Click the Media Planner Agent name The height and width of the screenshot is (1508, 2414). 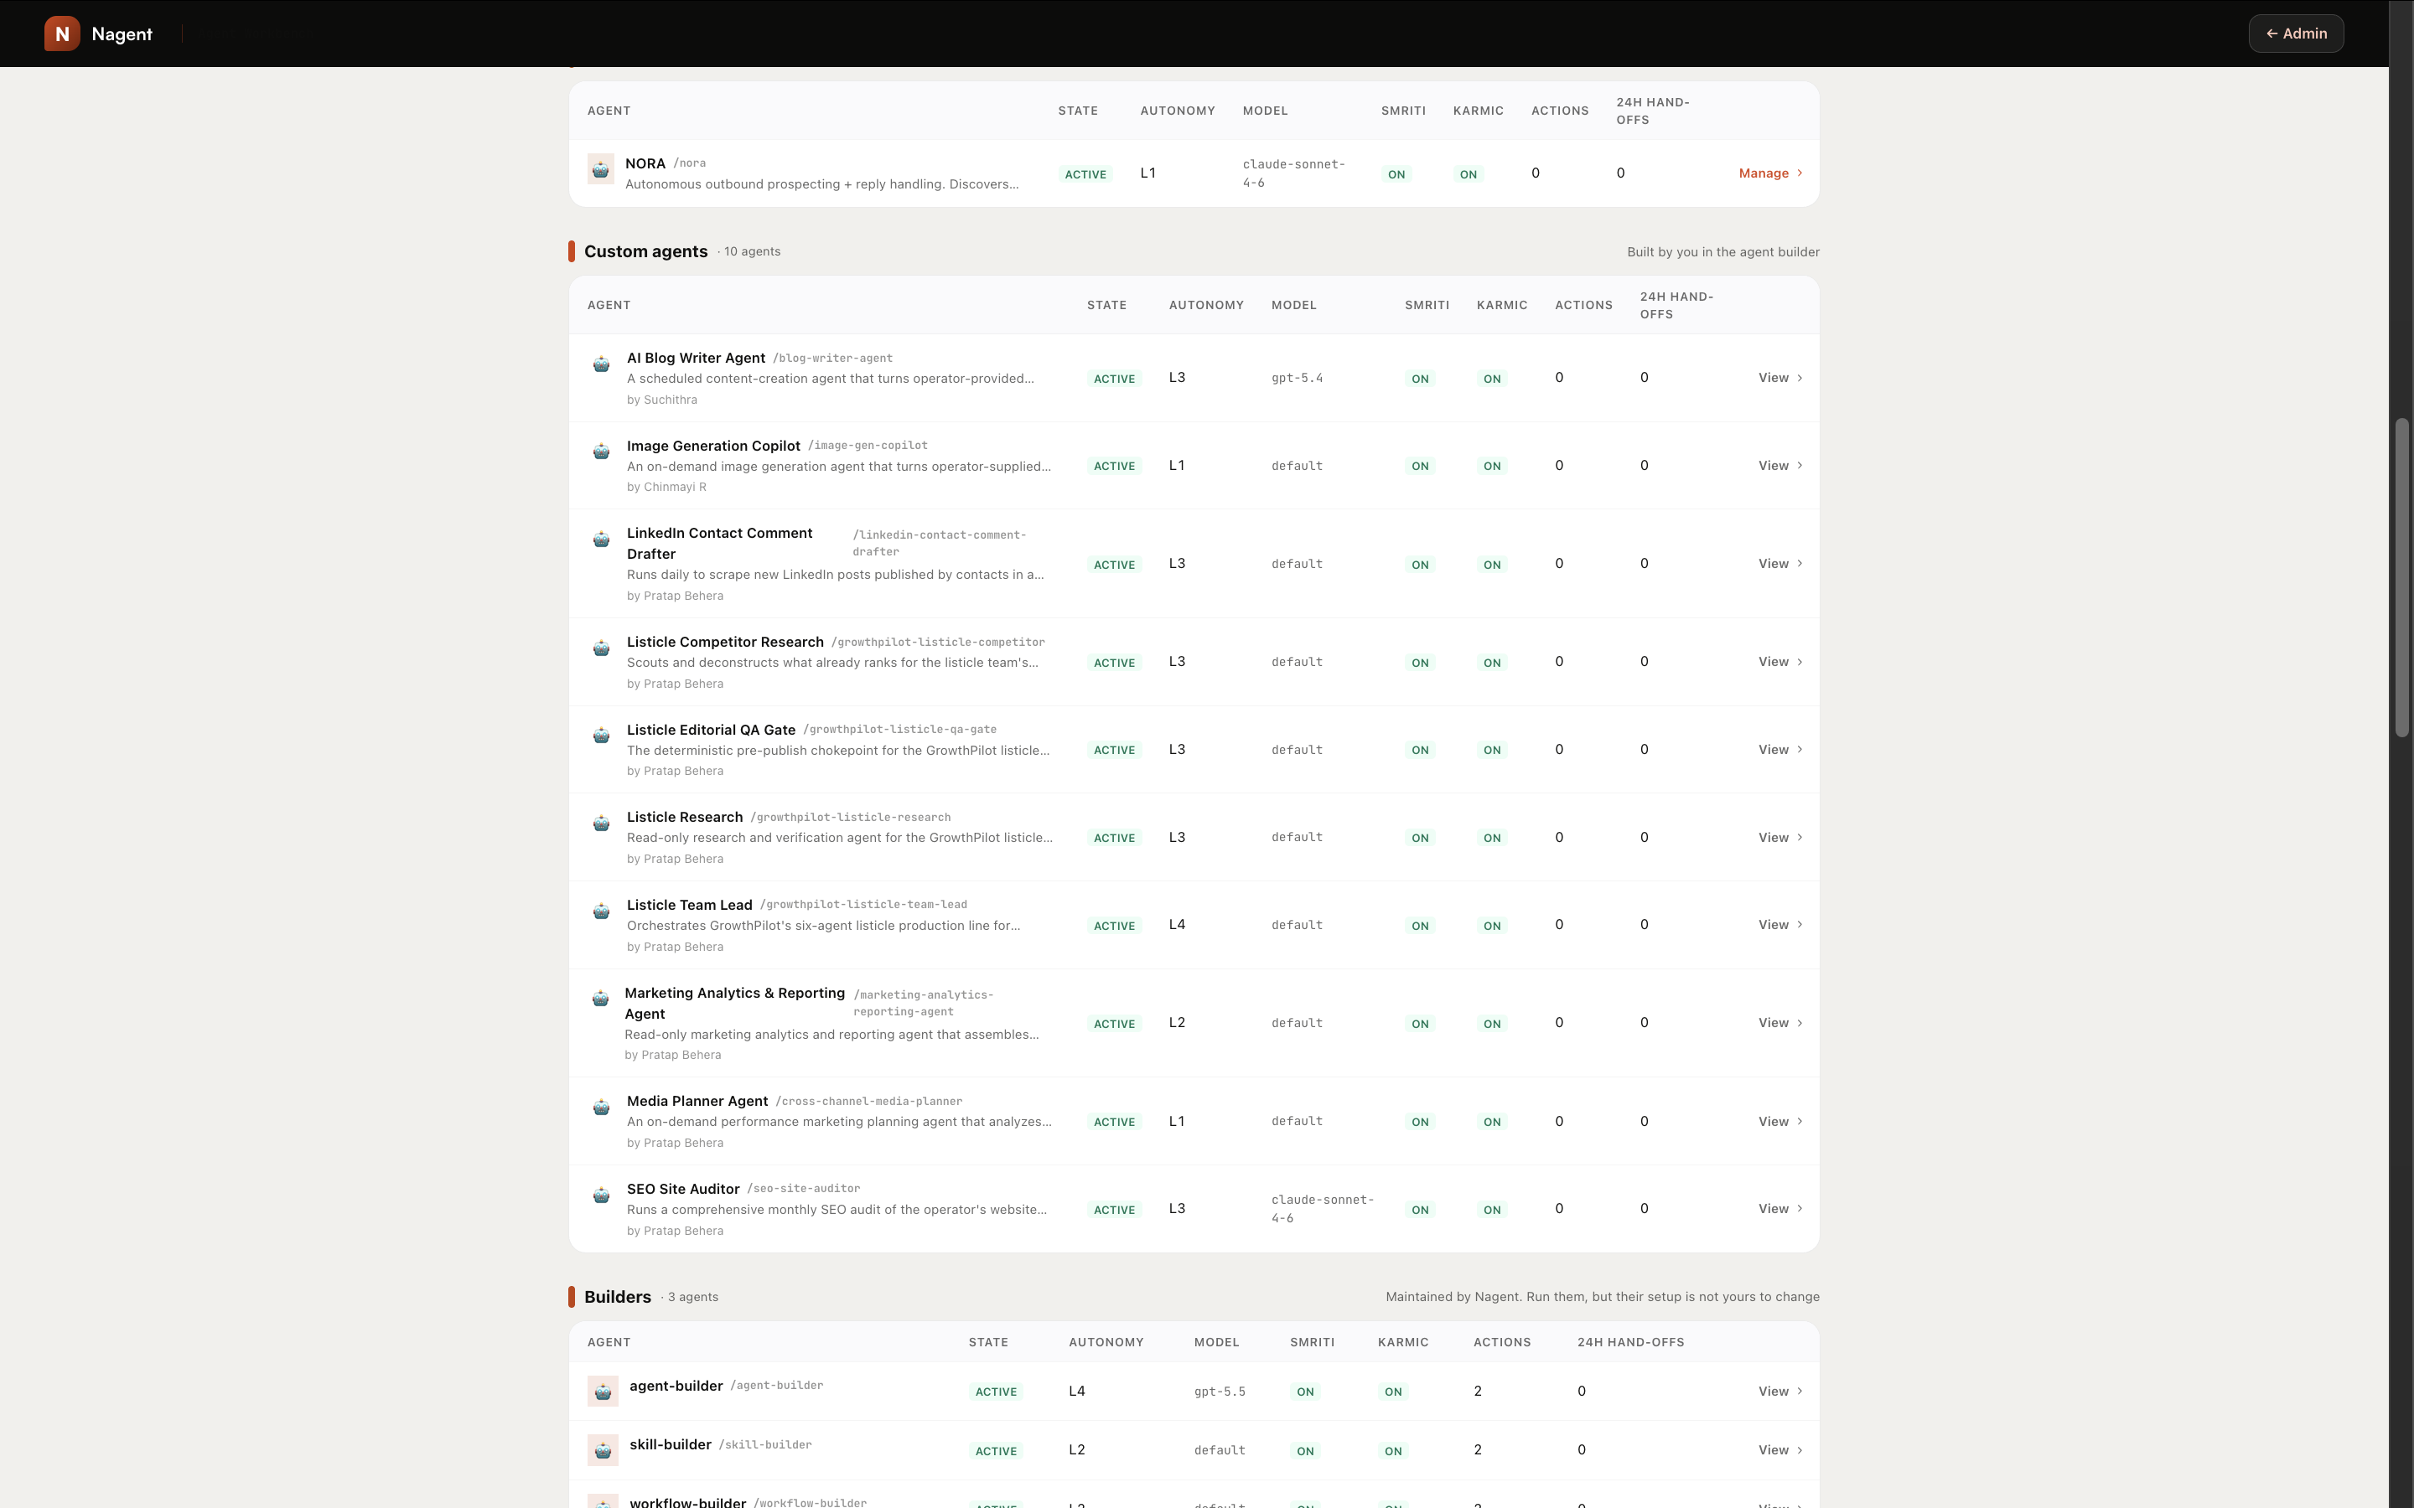[x=697, y=1101]
